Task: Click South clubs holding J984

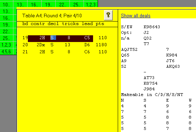Action: click(x=149, y=89)
